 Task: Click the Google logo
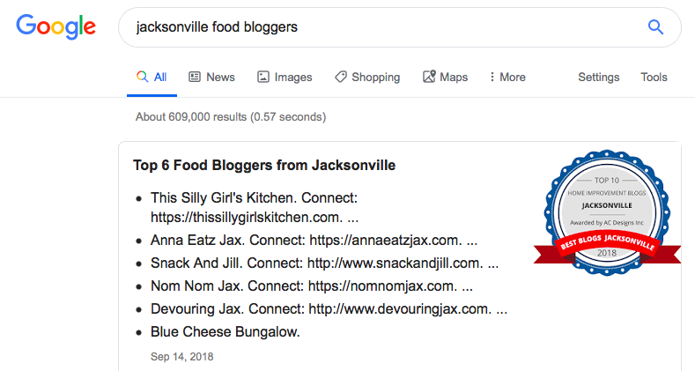[55, 26]
